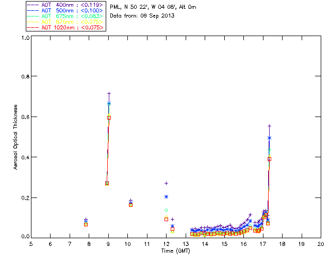Click the y-axis tick label '0.6'

pyautogui.click(x=25, y=117)
